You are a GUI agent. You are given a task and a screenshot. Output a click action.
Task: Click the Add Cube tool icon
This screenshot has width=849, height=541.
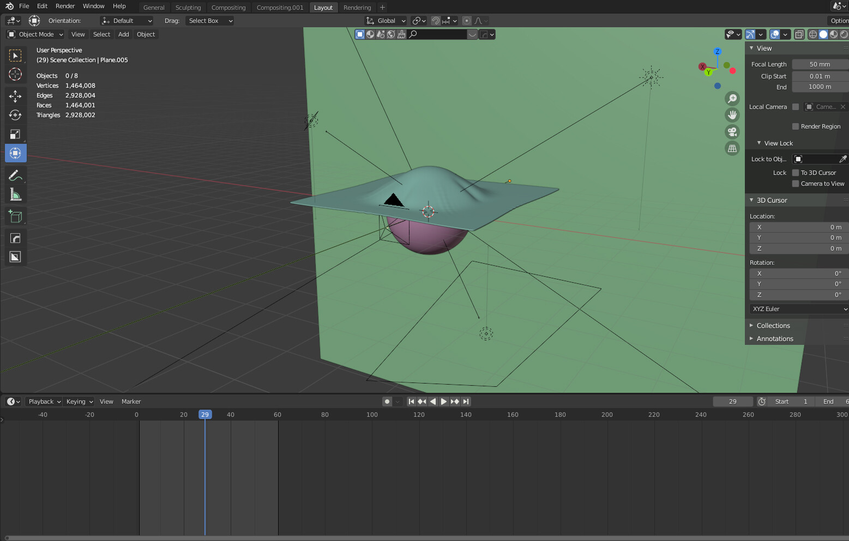(x=15, y=216)
